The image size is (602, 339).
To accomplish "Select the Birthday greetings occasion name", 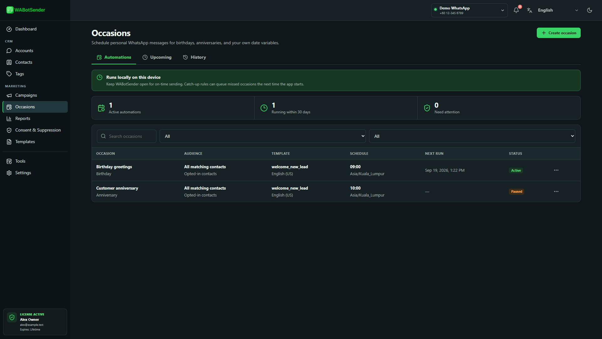I will [114, 167].
